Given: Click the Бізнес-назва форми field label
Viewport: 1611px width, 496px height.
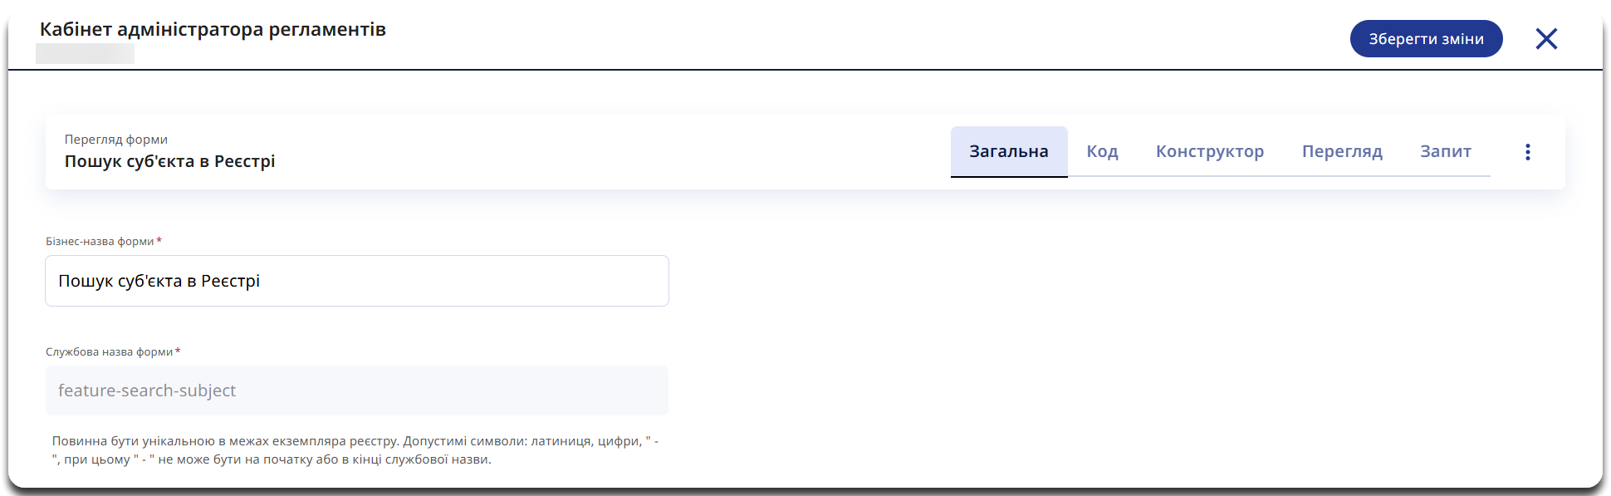Looking at the screenshot, I should tap(100, 242).
